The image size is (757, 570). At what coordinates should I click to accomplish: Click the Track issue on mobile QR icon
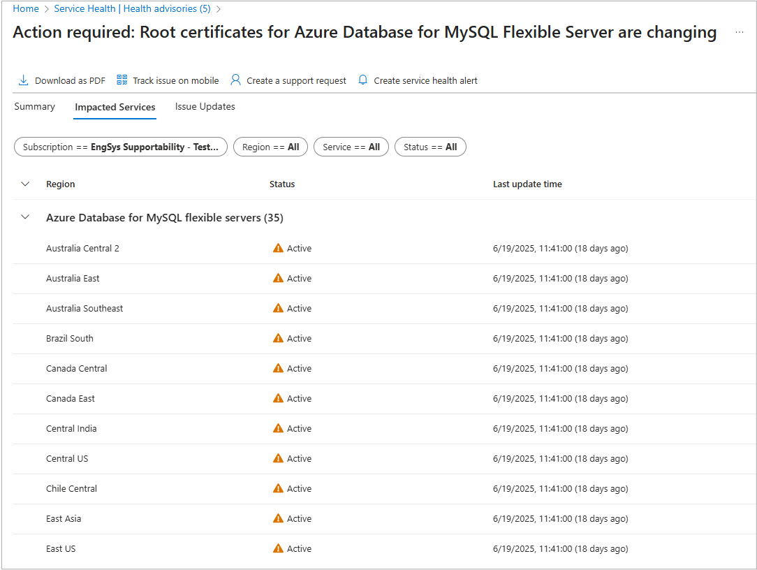(x=122, y=80)
